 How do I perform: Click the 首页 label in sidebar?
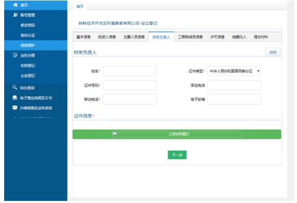(24, 5)
